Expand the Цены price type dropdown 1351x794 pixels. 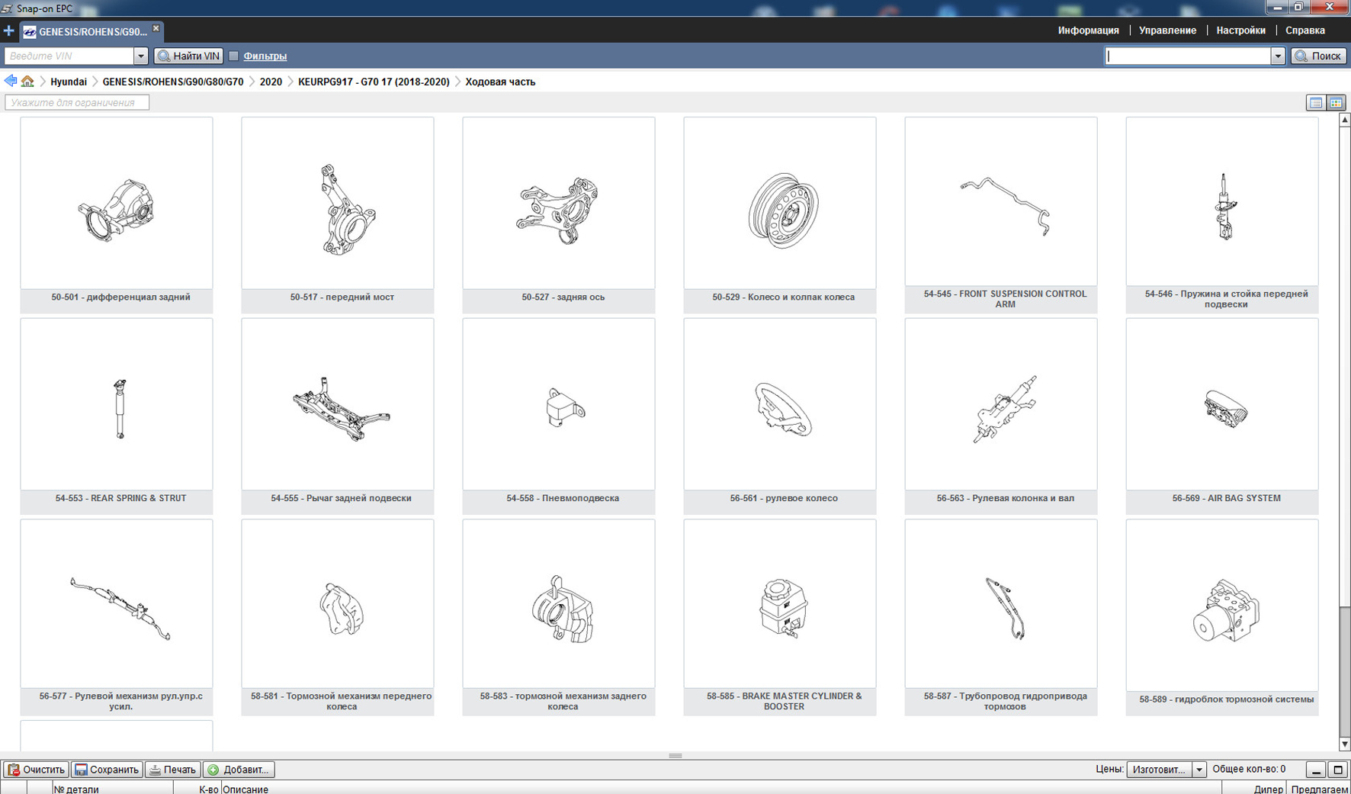click(x=1199, y=770)
